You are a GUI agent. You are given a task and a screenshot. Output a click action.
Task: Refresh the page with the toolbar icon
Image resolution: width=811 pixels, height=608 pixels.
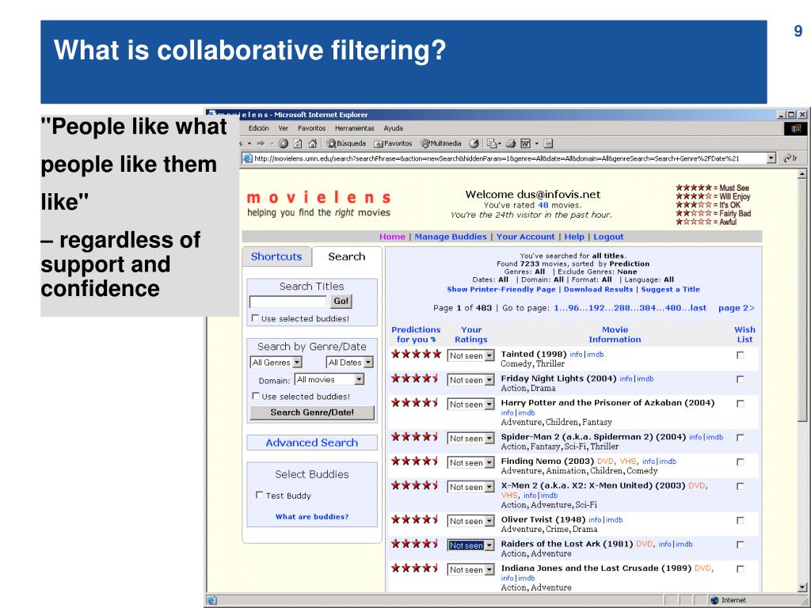click(298, 143)
